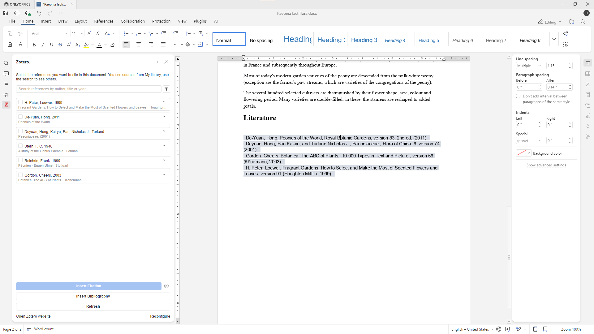Toggle strikethrough text formatting
The width and height of the screenshot is (594, 334).
[60, 45]
